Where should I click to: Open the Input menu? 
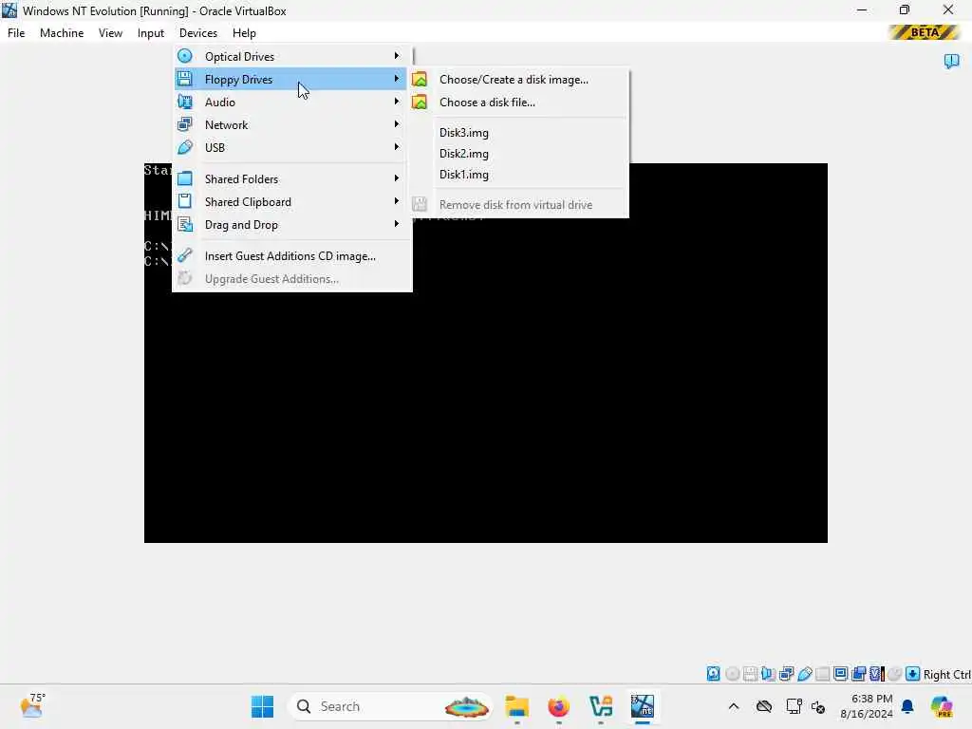pos(151,33)
